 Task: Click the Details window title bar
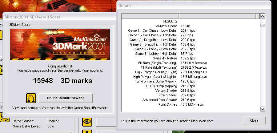(x=194, y=6)
